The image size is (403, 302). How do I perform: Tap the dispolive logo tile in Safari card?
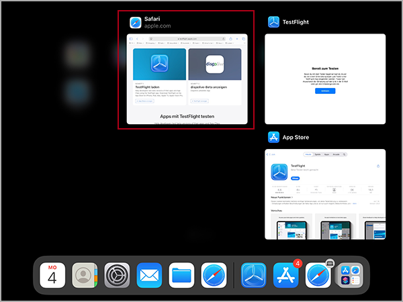215,64
